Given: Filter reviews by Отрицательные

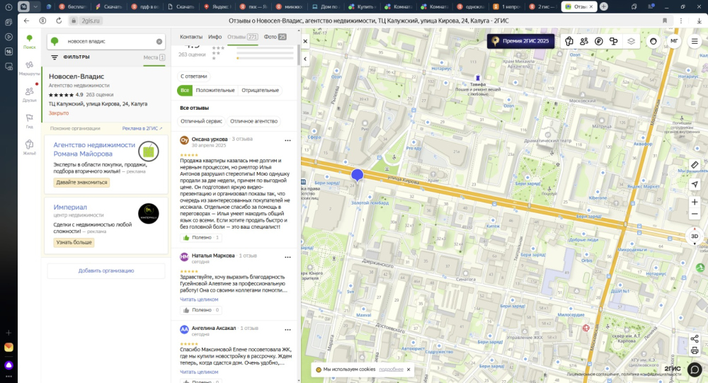Looking at the screenshot, I should (x=260, y=91).
